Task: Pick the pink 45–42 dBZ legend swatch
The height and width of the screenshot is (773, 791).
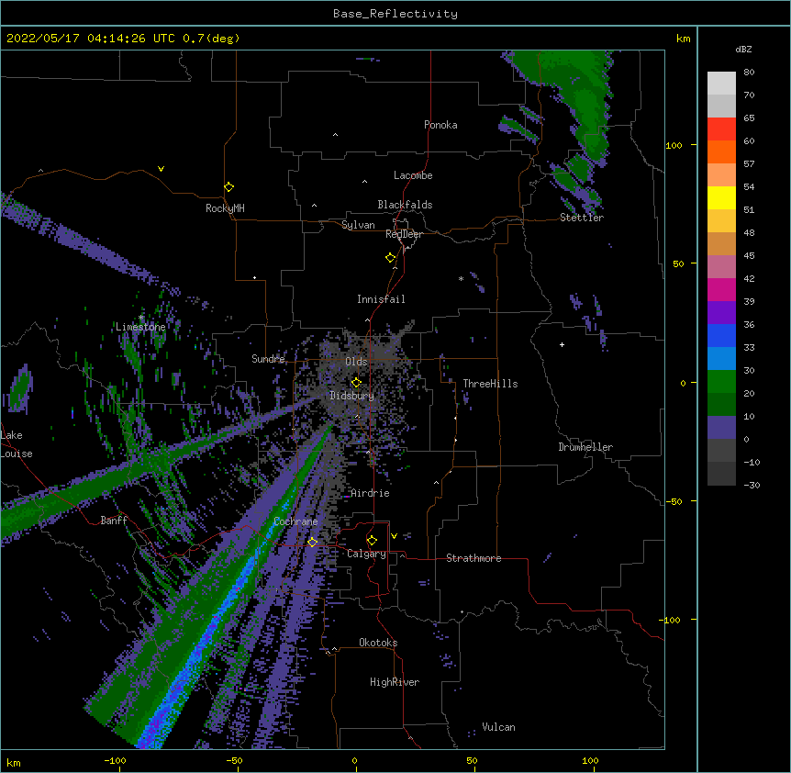Action: coord(721,267)
